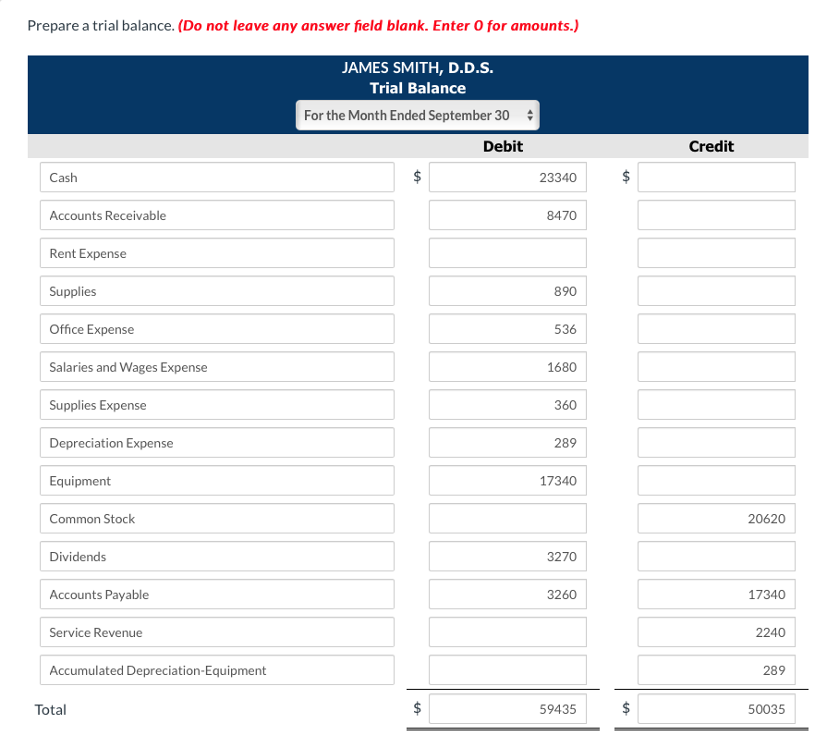This screenshot has width=827, height=748.
Task: Click the Service Revenue credit field showing 2240
Action: [x=716, y=632]
